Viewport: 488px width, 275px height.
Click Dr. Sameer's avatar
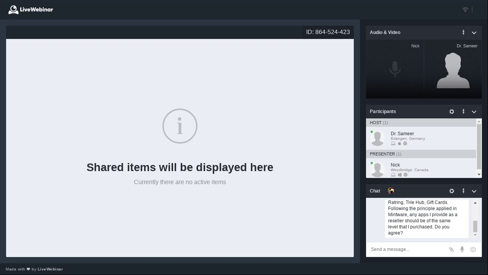pos(377,138)
